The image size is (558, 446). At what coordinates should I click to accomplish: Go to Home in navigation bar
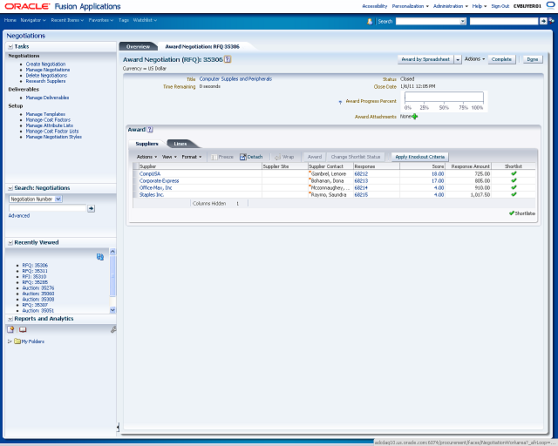point(10,20)
